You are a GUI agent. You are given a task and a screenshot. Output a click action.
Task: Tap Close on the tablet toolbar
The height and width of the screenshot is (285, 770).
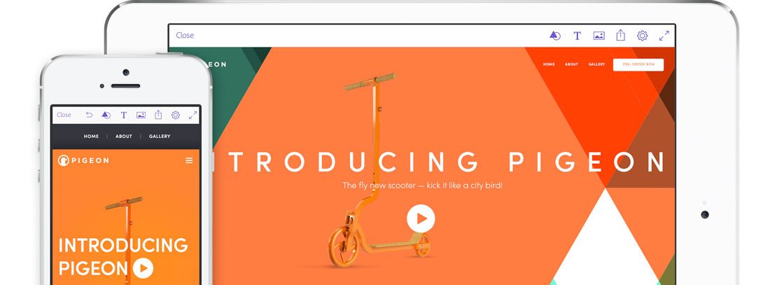pos(185,36)
